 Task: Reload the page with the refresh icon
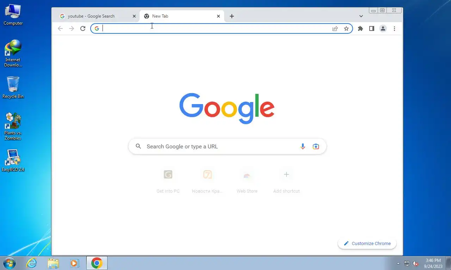[x=83, y=28]
